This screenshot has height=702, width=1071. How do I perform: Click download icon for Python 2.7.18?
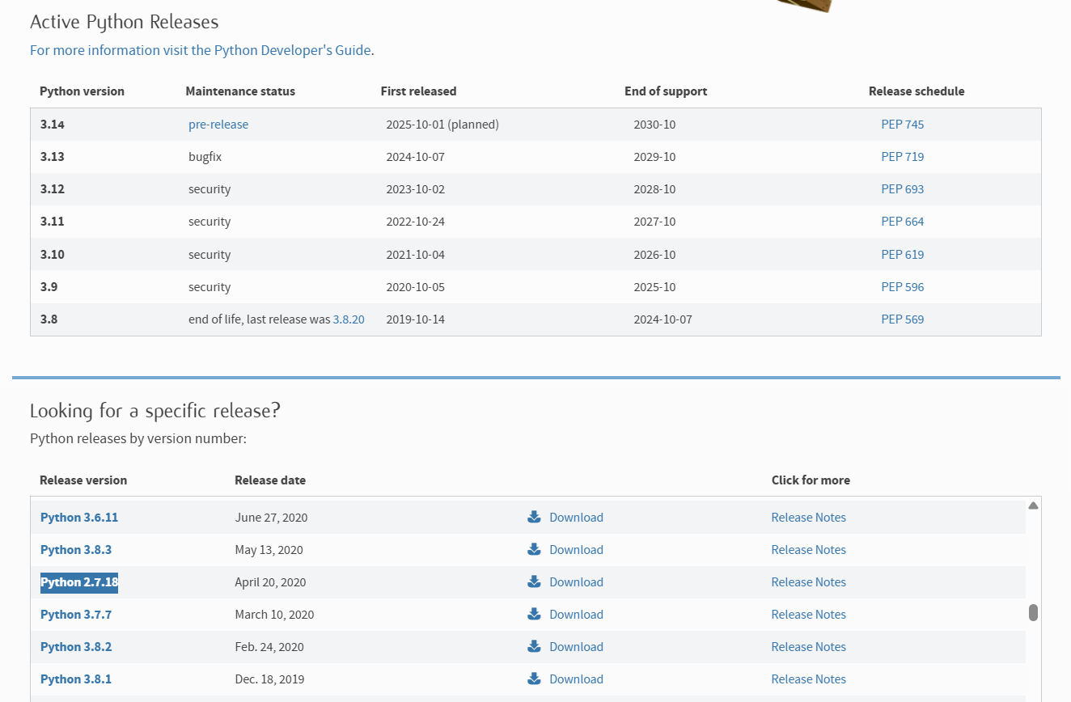tap(534, 581)
